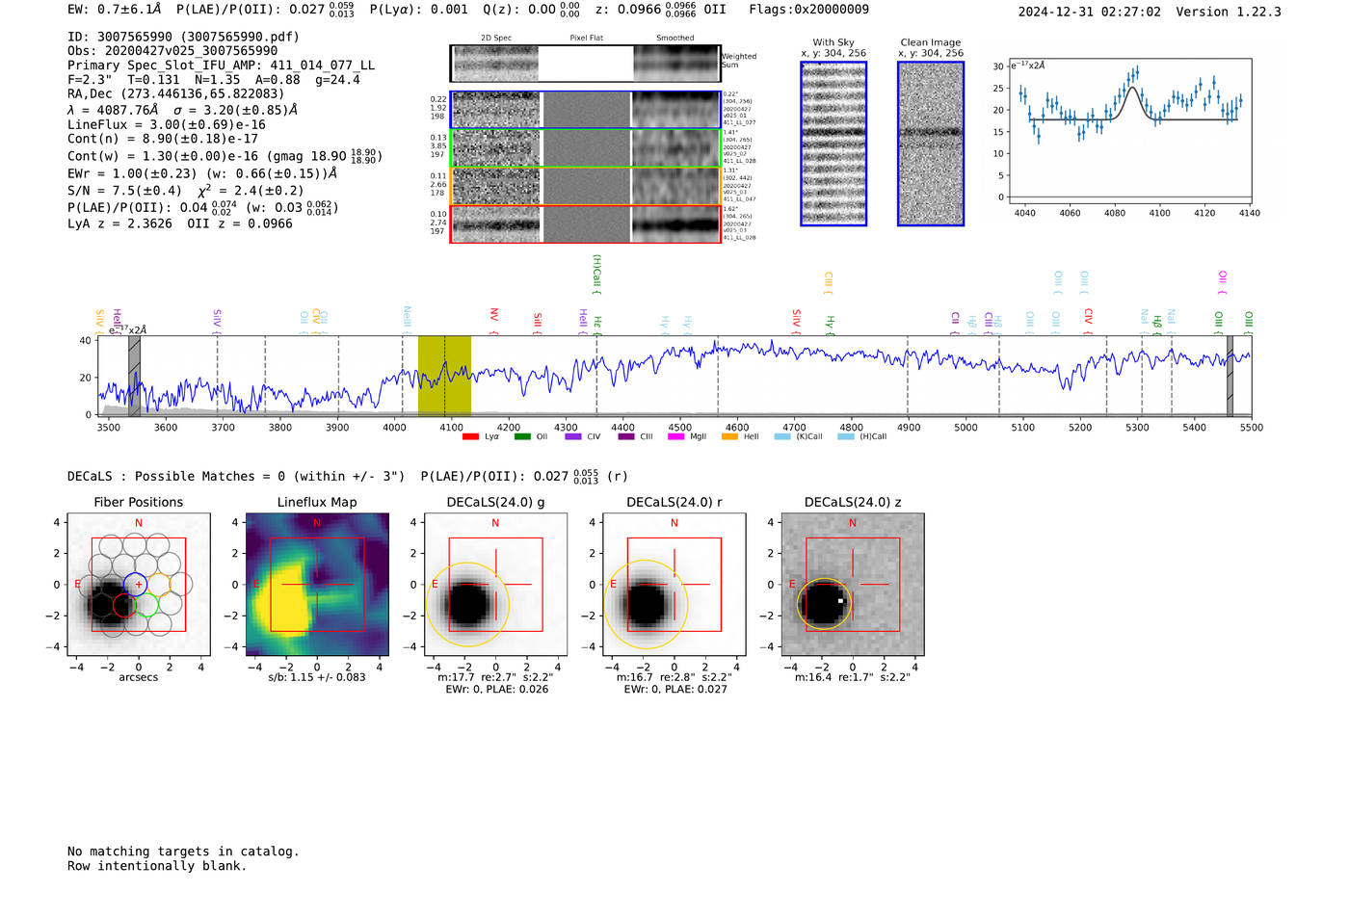Click the Flags:0x20000009 header text
This screenshot has height=918, width=1349.
(808, 10)
